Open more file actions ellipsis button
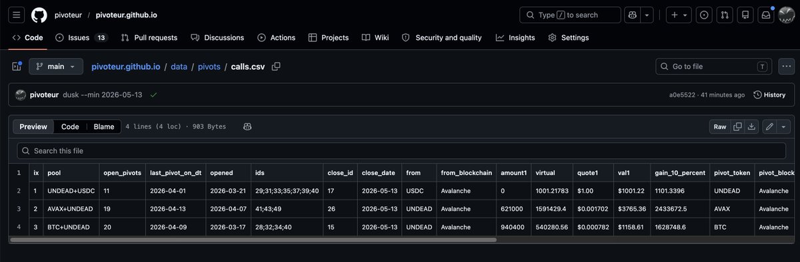The image size is (800, 262). pyautogui.click(x=786, y=66)
